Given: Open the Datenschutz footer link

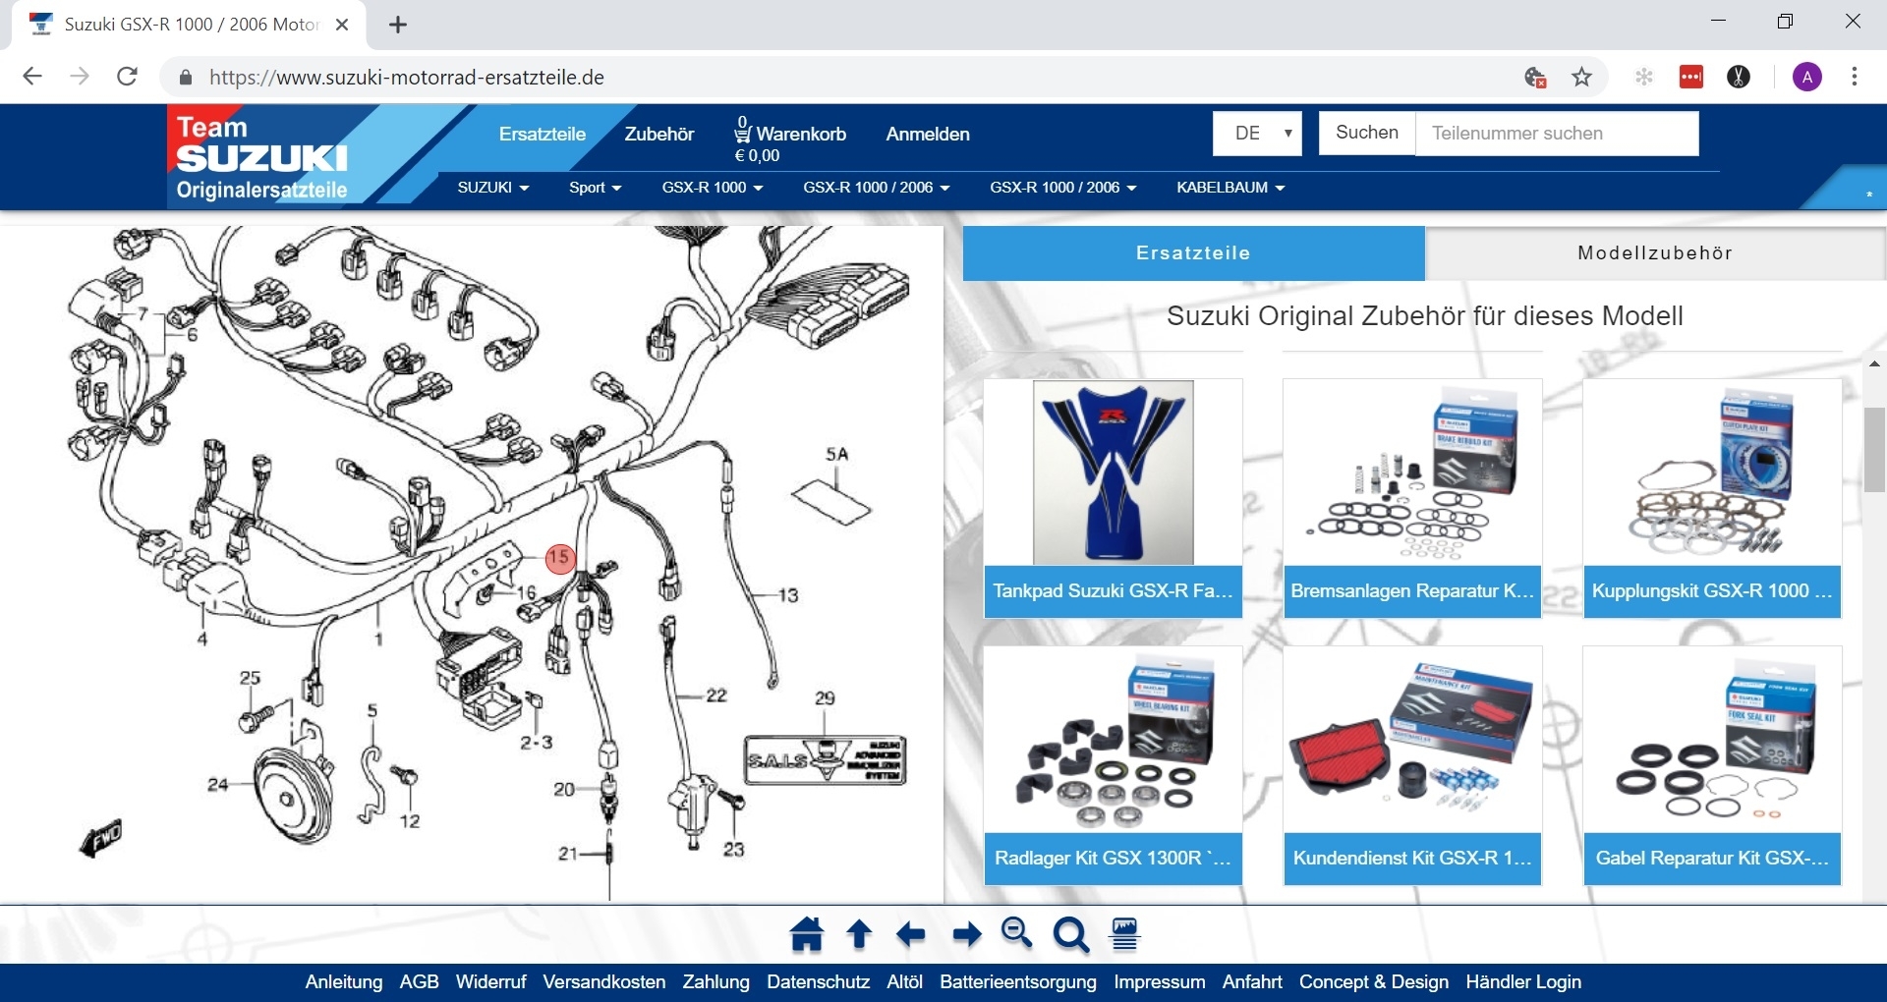Looking at the screenshot, I should 819,982.
